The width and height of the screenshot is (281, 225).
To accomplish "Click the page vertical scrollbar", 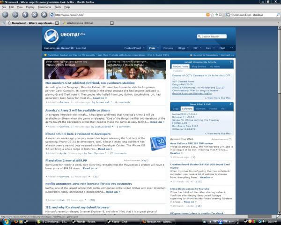I will point(279,120).
